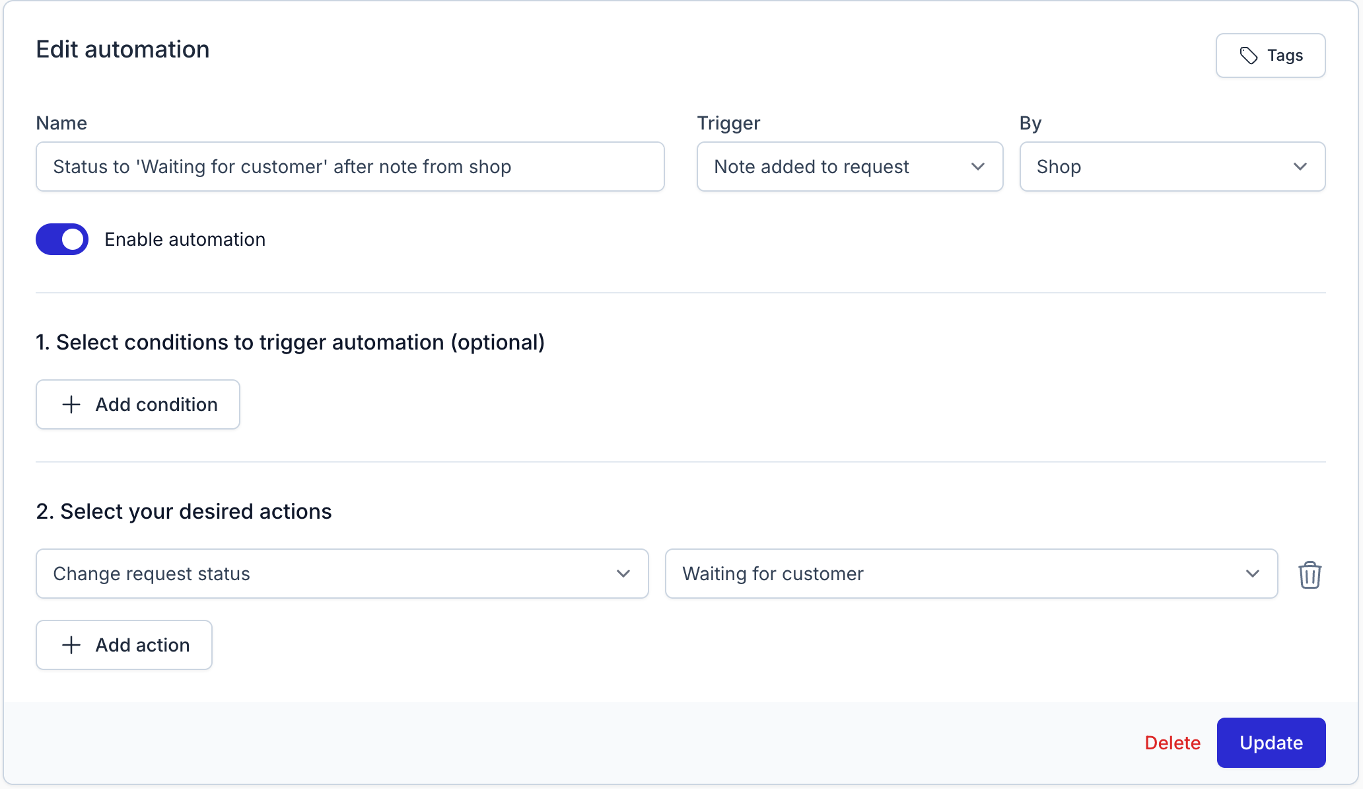Click the tag icon in the Tags button
This screenshot has width=1363, height=789.
(1248, 56)
